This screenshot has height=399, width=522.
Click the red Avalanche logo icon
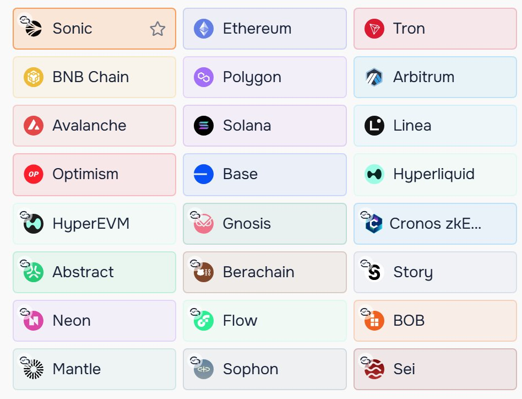click(34, 126)
